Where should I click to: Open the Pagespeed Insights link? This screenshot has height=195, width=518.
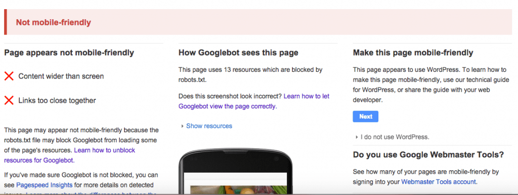[45, 185]
